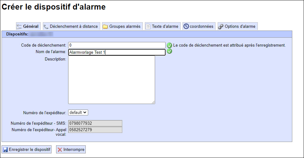Click the clock icon beside coordonnées
Image resolution: width=304 pixels, height=158 pixels.
186,27
